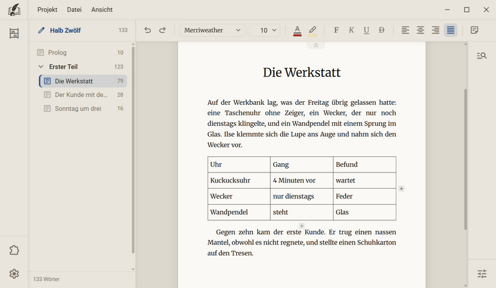The width and height of the screenshot is (496, 288).
Task: Open the Ansicht menu
Action: pyautogui.click(x=102, y=10)
